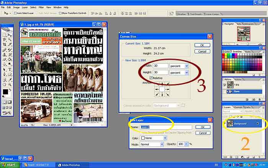Enable Auto Select Layer checkbox
The width and height of the screenshot is (268, 168).
(x=16, y=13)
